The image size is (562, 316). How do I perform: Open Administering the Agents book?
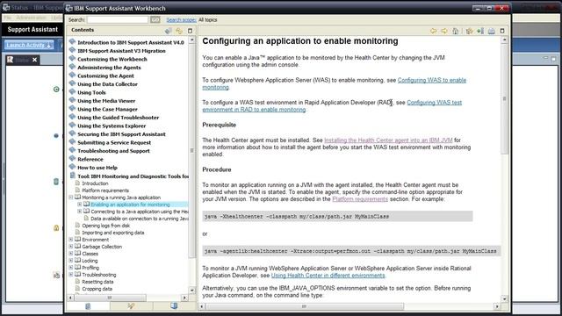click(x=109, y=68)
